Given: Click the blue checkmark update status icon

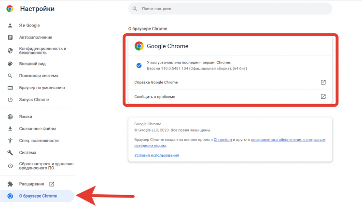Looking at the screenshot, I should [139, 66].
